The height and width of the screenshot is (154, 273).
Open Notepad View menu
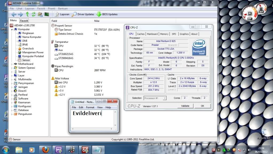coord(100,107)
